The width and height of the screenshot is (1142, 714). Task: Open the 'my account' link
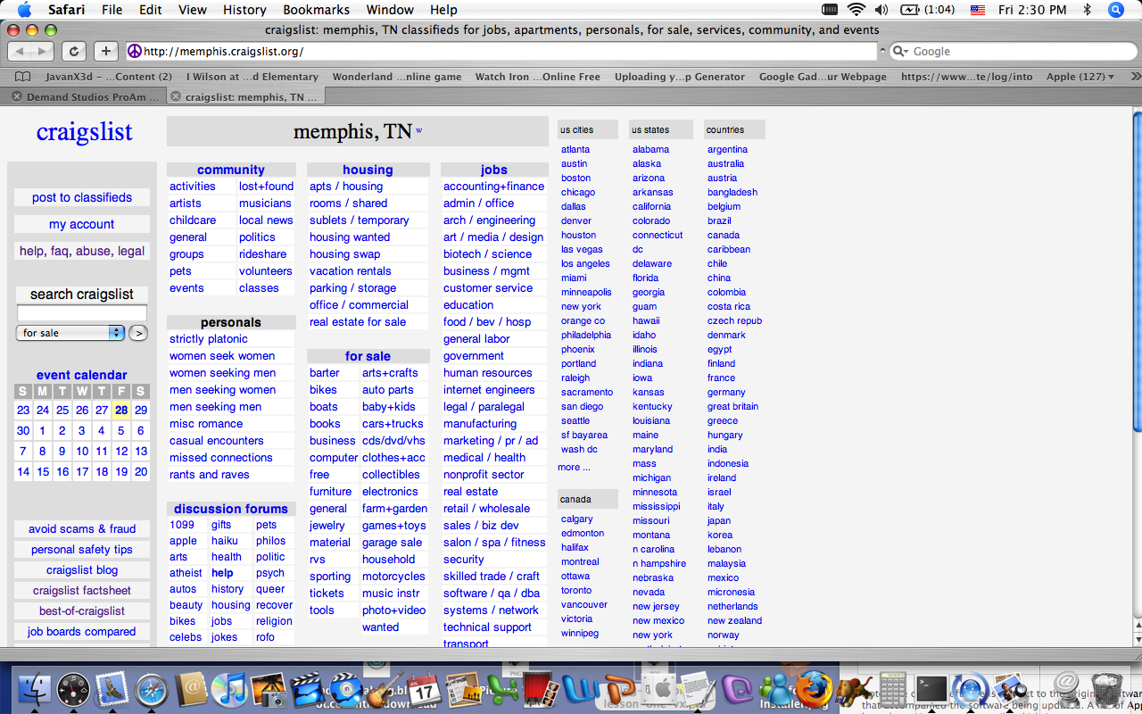(82, 224)
